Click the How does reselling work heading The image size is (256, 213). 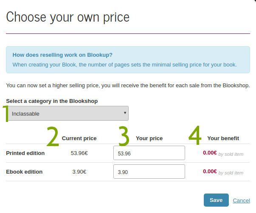(62, 55)
